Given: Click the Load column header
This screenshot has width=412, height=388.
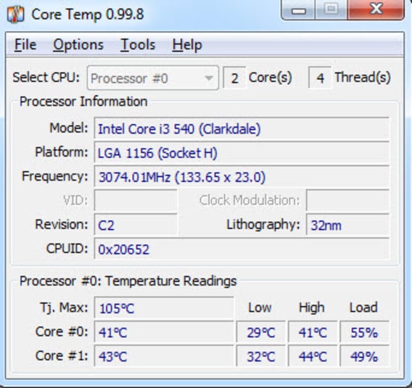Looking at the screenshot, I should pyautogui.click(x=363, y=307).
